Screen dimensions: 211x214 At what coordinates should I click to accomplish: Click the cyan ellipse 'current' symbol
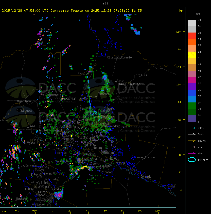click(192, 160)
